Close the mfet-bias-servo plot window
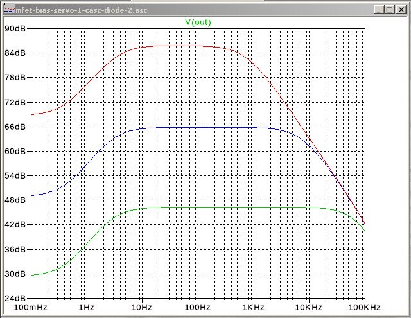 (401, 10)
